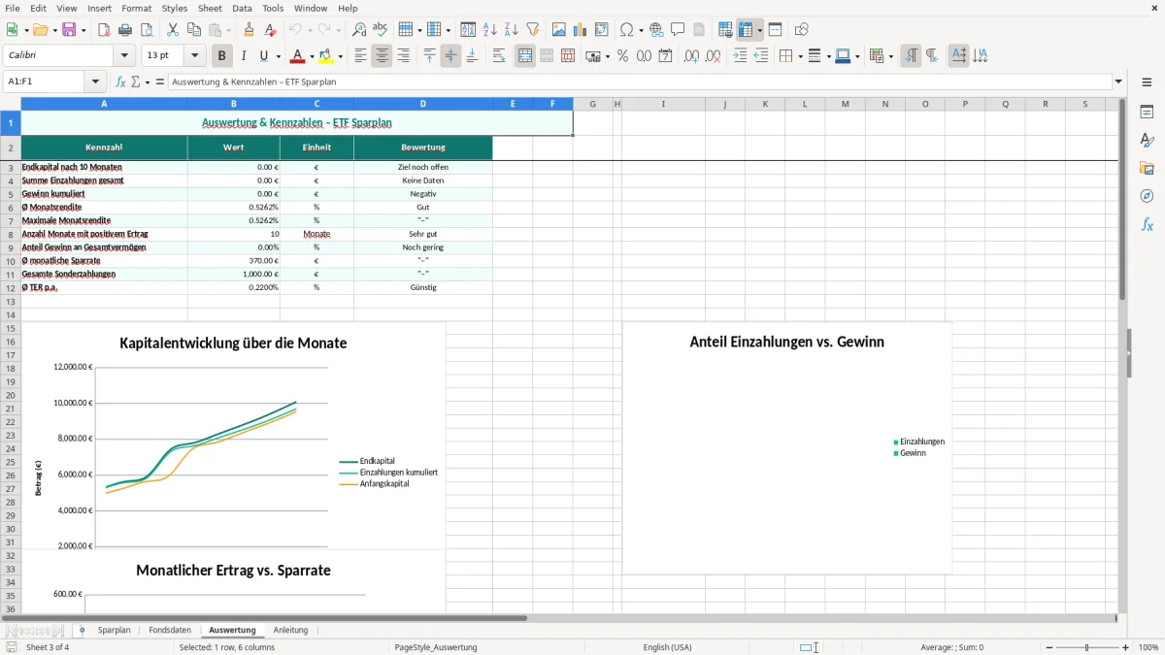Add a decimal place
This screenshot has width=1165, height=655.
[691, 56]
